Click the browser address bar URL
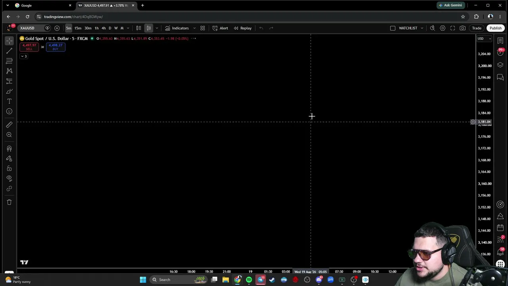The height and width of the screenshot is (286, 508). (x=73, y=17)
